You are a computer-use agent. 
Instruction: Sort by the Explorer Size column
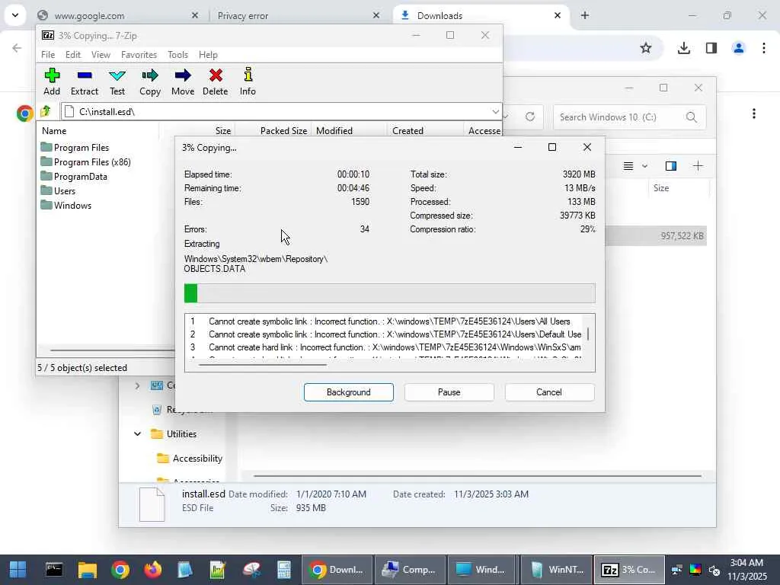(677, 188)
